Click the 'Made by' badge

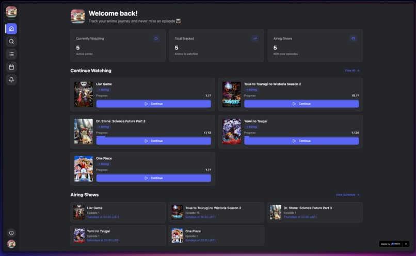click(x=391, y=244)
